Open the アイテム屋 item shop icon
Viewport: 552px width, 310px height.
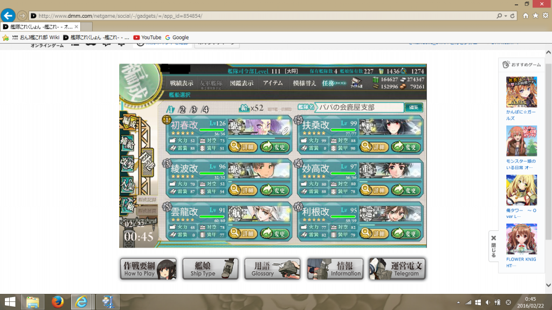tap(356, 83)
